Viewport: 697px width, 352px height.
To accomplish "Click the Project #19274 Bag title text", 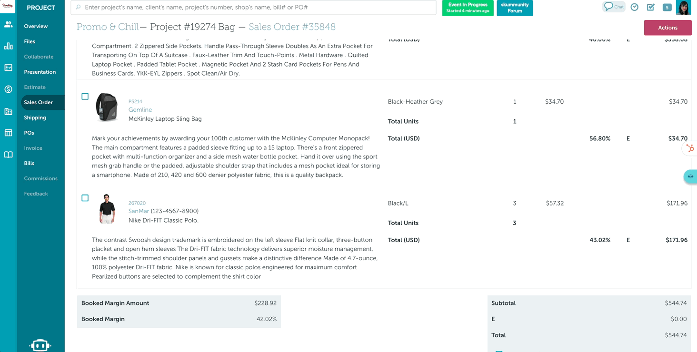I will (192, 27).
